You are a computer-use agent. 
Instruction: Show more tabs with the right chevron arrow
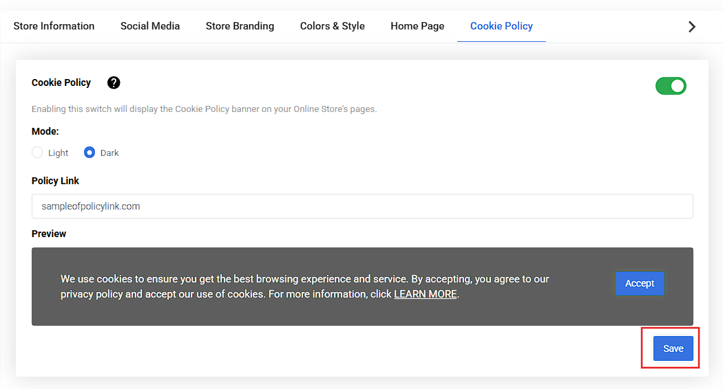pyautogui.click(x=692, y=27)
